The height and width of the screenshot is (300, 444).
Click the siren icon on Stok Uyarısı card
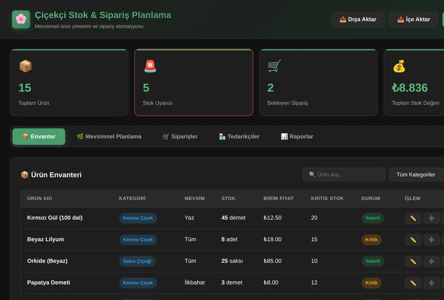point(150,66)
